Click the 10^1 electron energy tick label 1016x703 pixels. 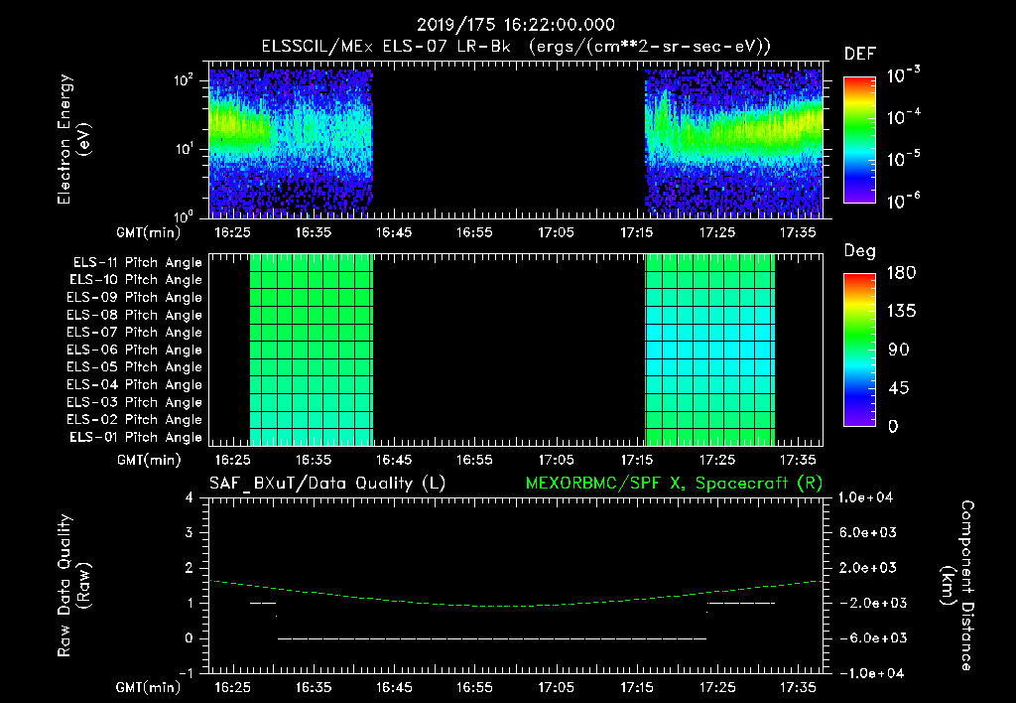(184, 149)
